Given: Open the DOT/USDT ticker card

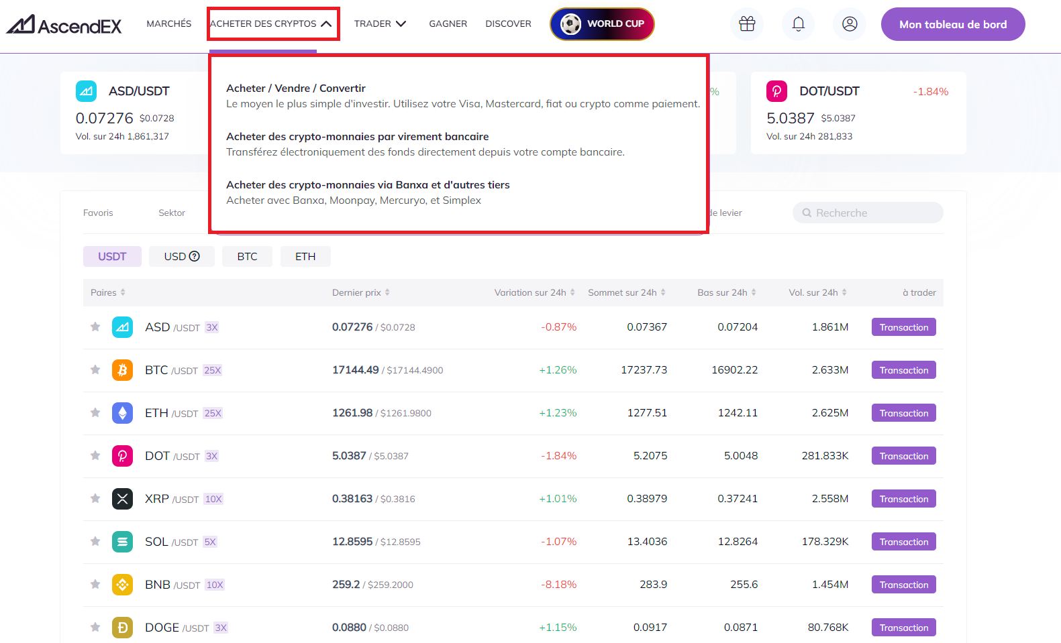Looking at the screenshot, I should pyautogui.click(x=858, y=113).
